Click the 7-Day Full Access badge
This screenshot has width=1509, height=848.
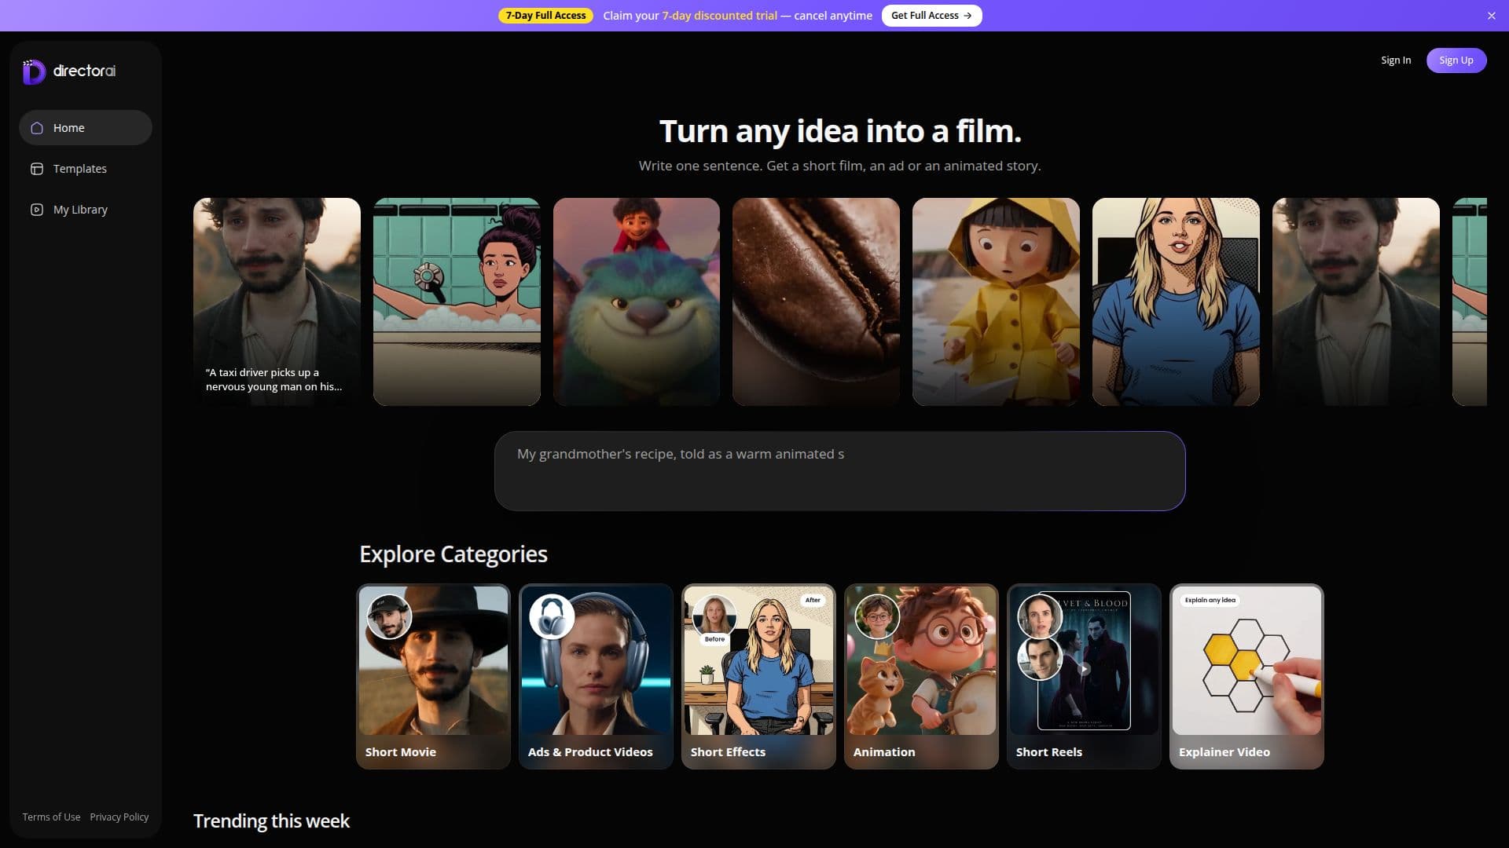(x=545, y=16)
